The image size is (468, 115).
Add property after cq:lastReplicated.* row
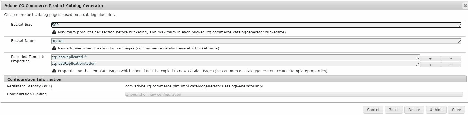(430, 58)
